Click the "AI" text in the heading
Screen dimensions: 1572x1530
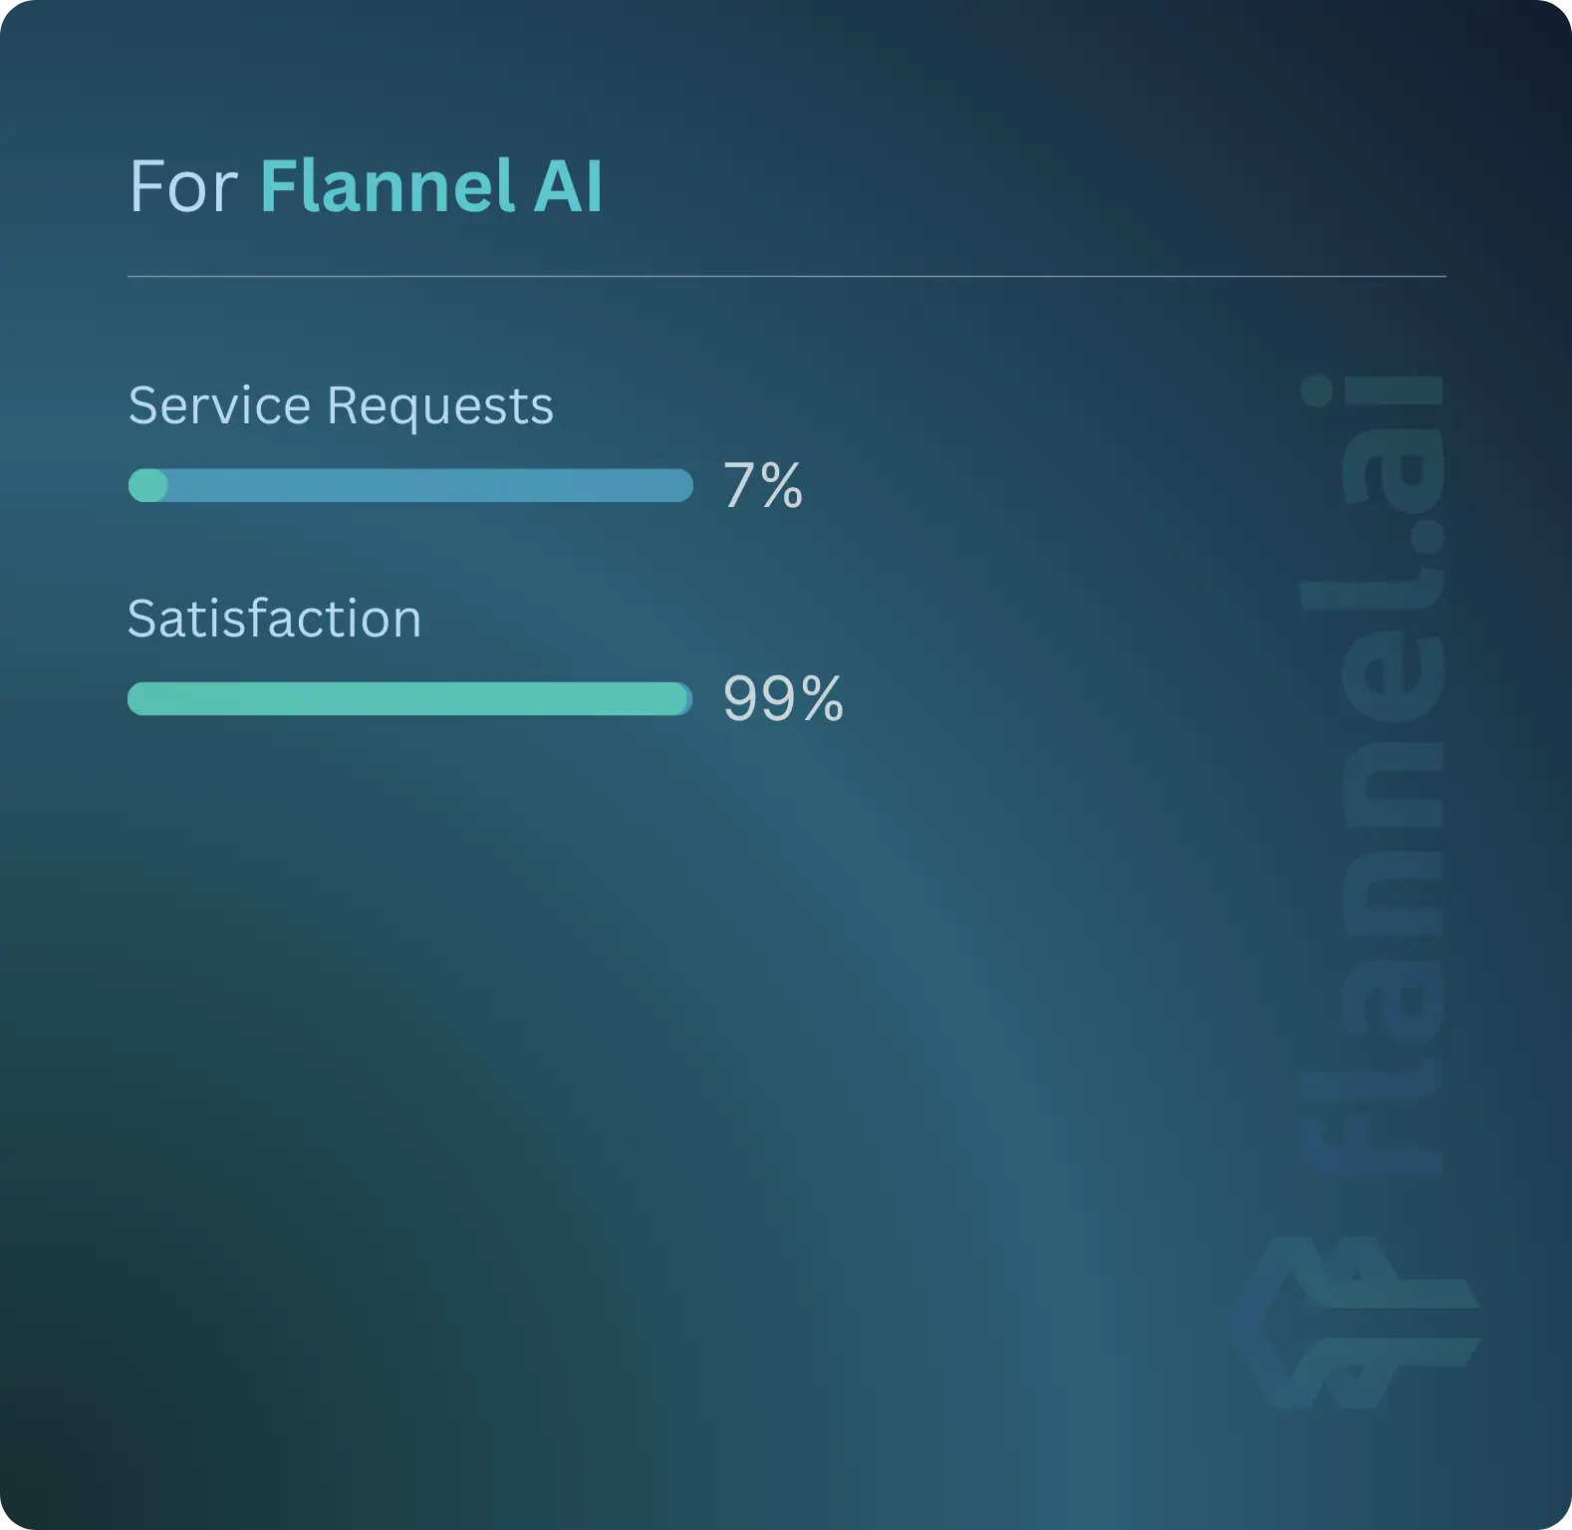click(568, 186)
